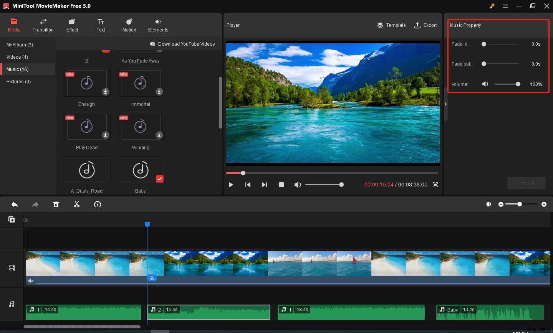Undo the last action in the timeline toolbar

tap(15, 204)
